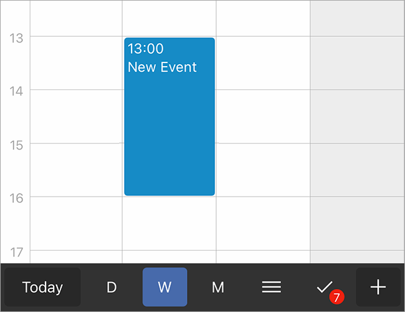
Task: Switch to Day view with D
Action: pyautogui.click(x=112, y=287)
